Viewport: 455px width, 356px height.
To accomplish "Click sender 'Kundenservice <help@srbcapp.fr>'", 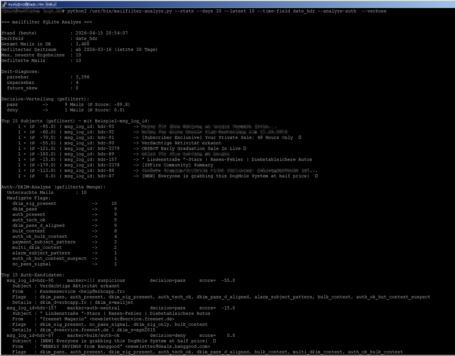I will 82,292.
